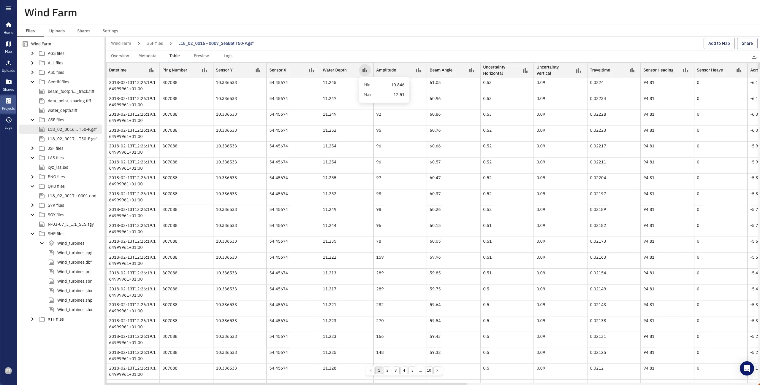Click the Add to Map button
Viewport: 760px width, 385px height.
(x=719, y=43)
